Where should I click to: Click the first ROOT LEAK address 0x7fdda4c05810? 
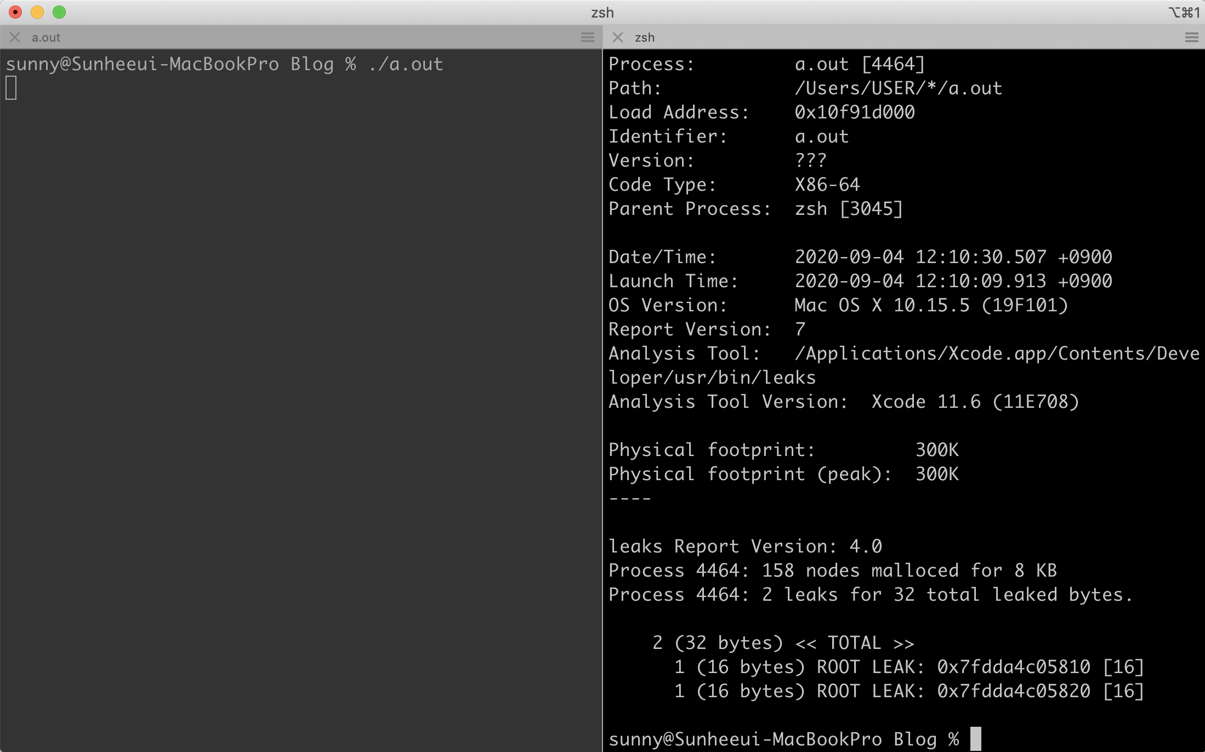pos(1013,667)
